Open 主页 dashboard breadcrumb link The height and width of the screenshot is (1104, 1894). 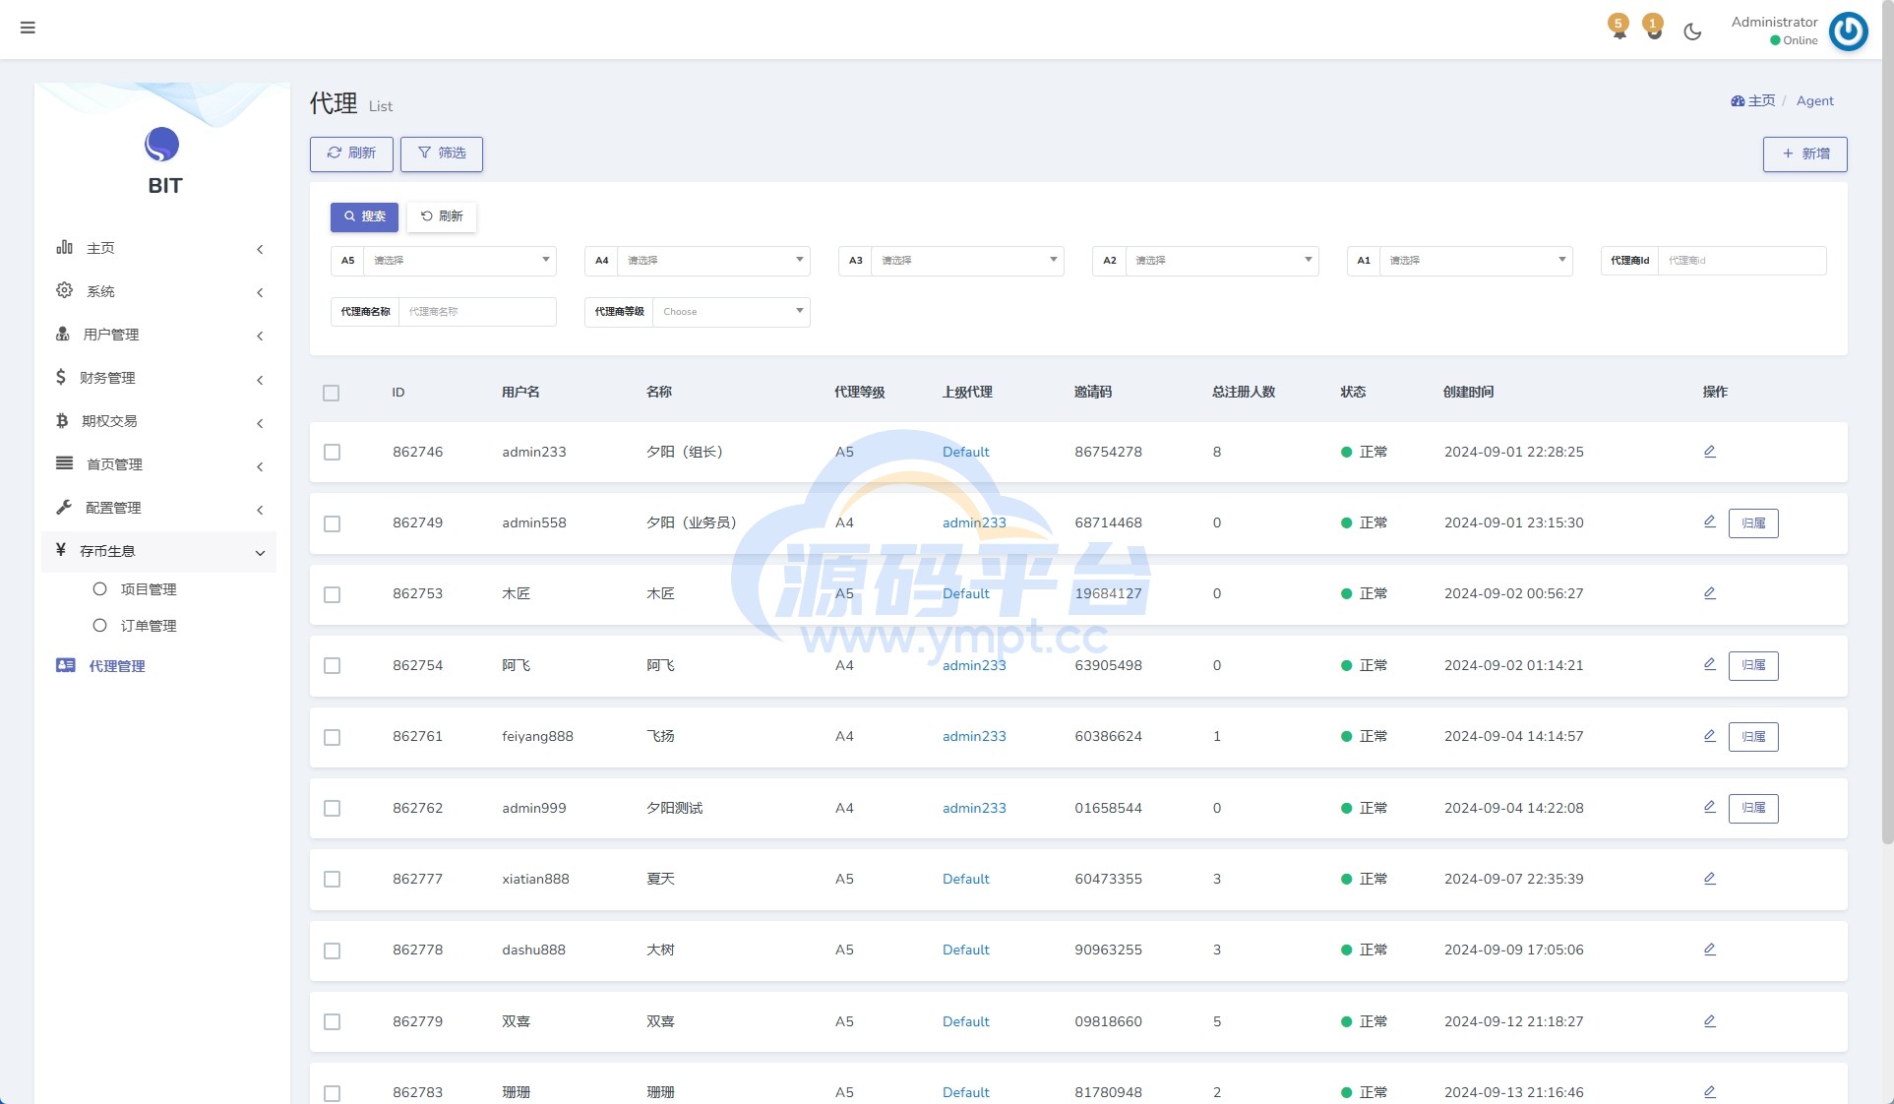1753,100
